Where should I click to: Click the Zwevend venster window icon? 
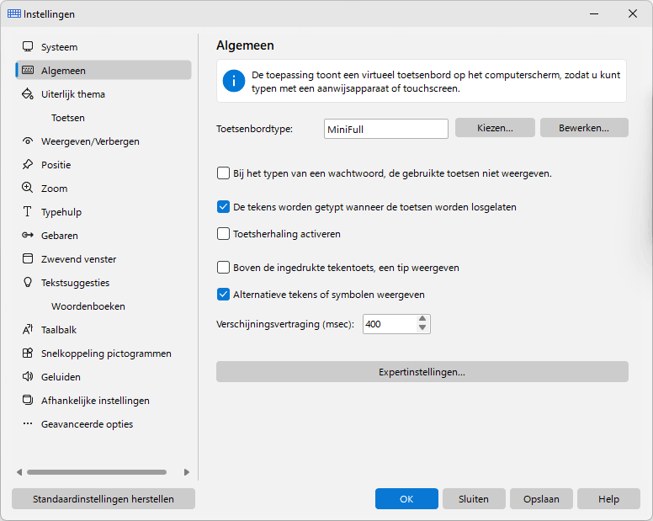[x=28, y=258]
